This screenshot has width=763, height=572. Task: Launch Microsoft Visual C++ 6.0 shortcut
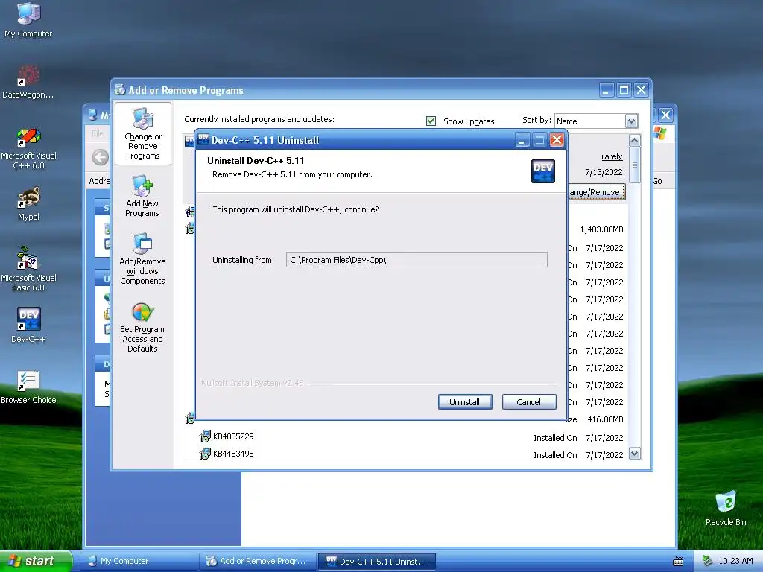pos(28,148)
